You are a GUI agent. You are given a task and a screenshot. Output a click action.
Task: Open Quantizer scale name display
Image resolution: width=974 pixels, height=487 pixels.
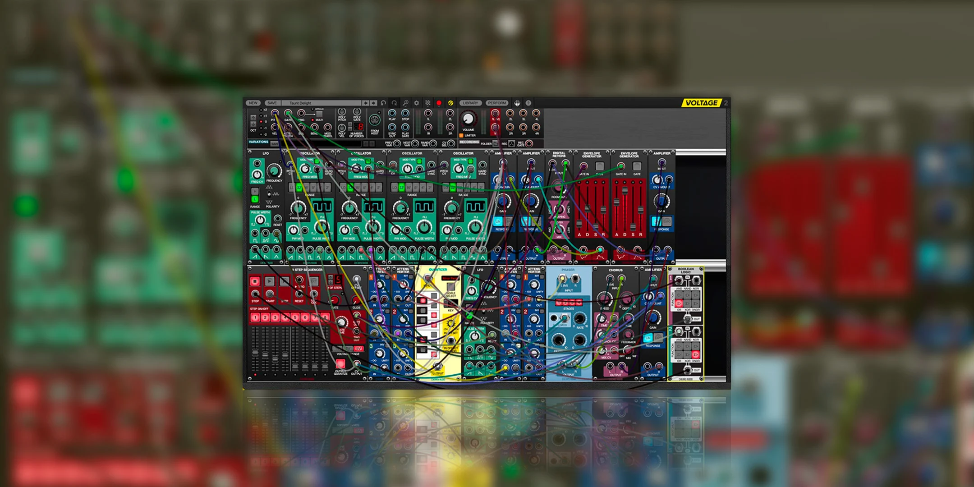pyautogui.click(x=450, y=278)
